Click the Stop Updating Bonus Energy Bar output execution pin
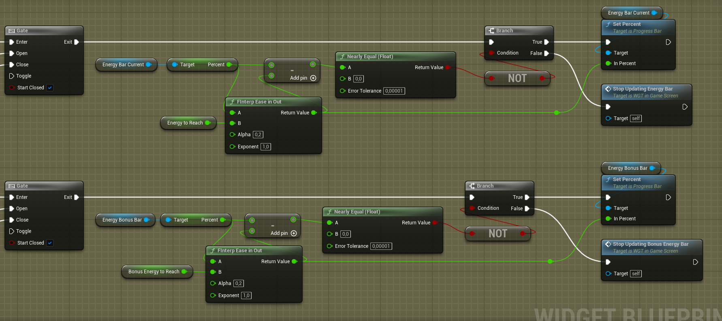722x321 pixels. (x=695, y=262)
